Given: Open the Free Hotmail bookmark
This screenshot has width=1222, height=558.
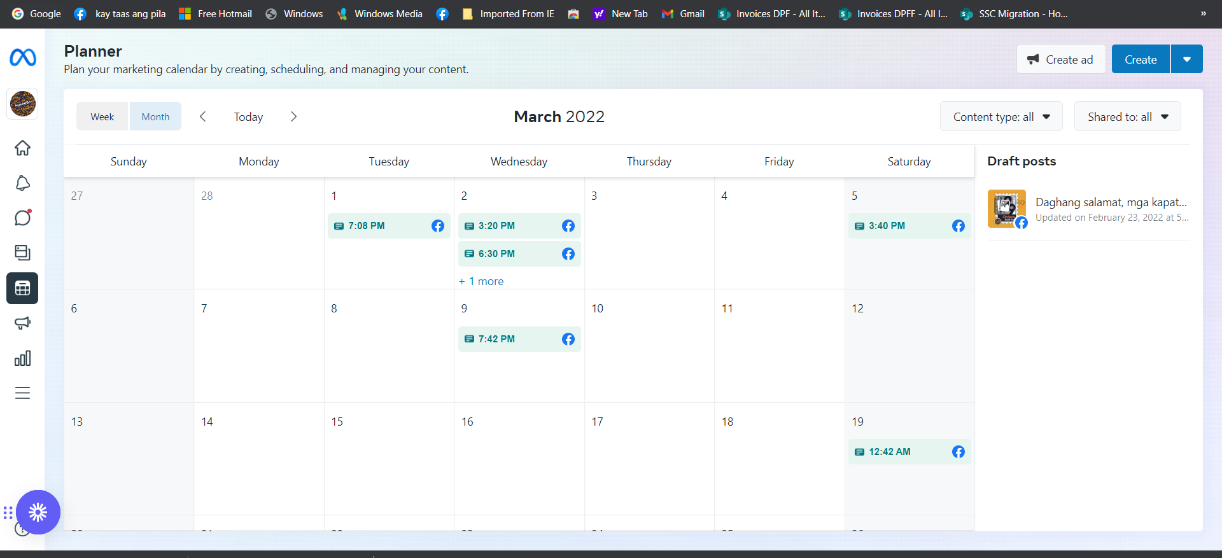Looking at the screenshot, I should (x=215, y=14).
